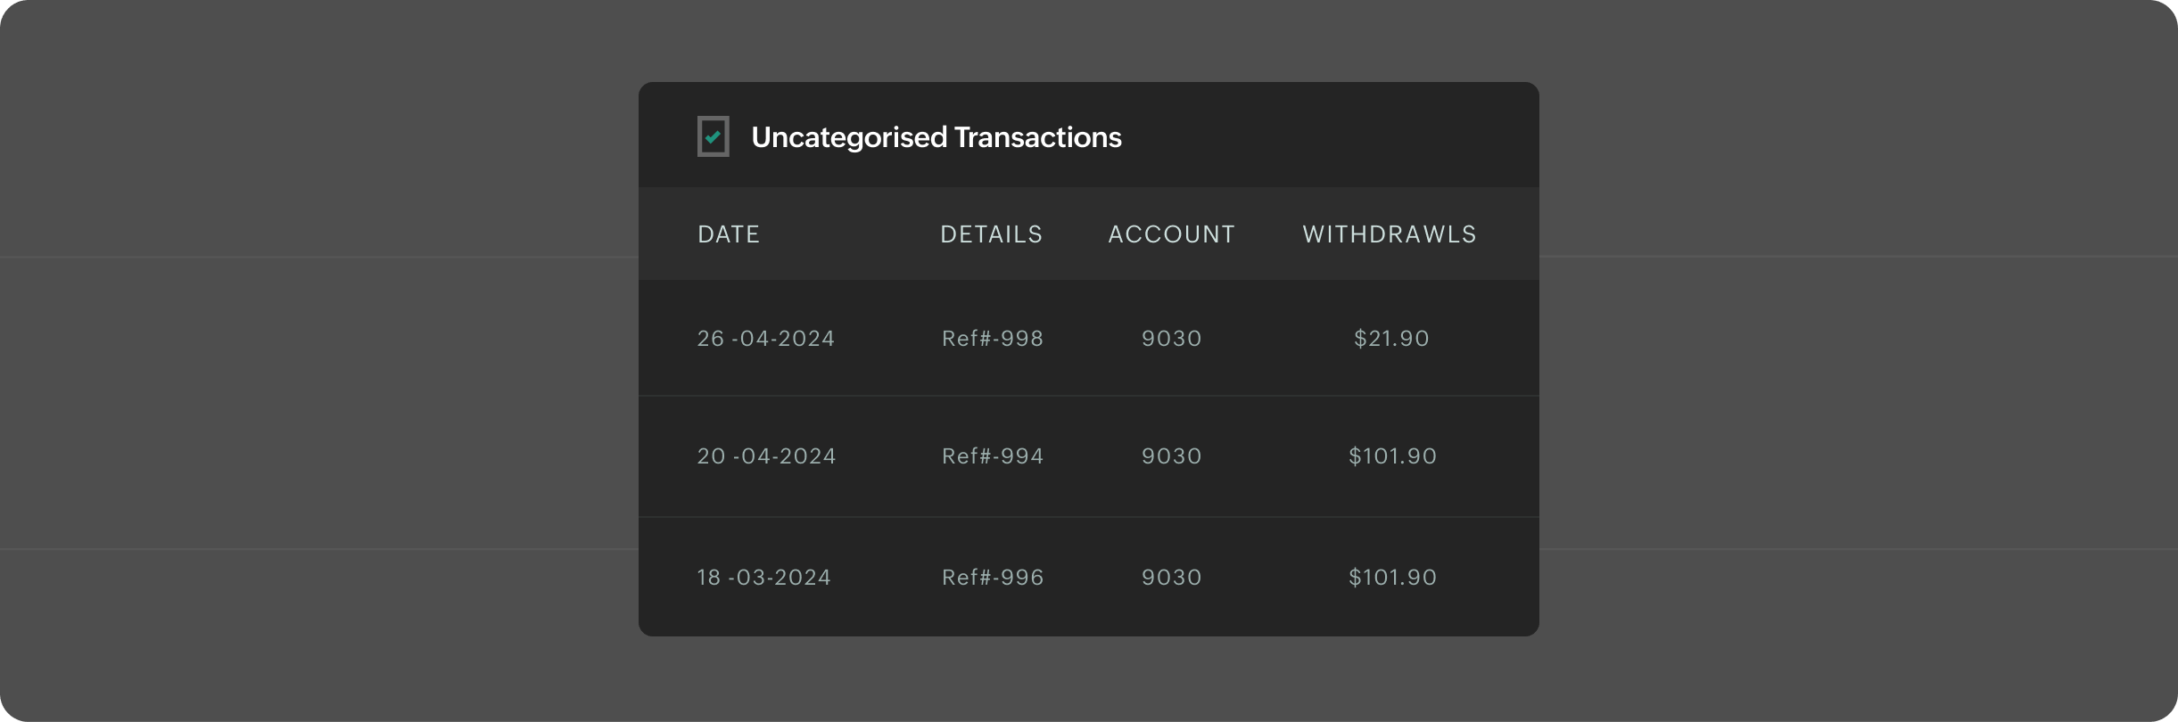Image resolution: width=2178 pixels, height=722 pixels.
Task: Select the $21.90 withdrawal amount
Action: coord(1390,338)
